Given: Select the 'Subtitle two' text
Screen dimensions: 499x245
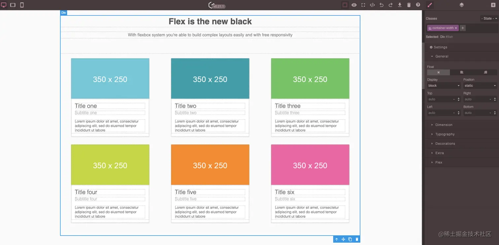Looking at the screenshot, I should tap(186, 113).
